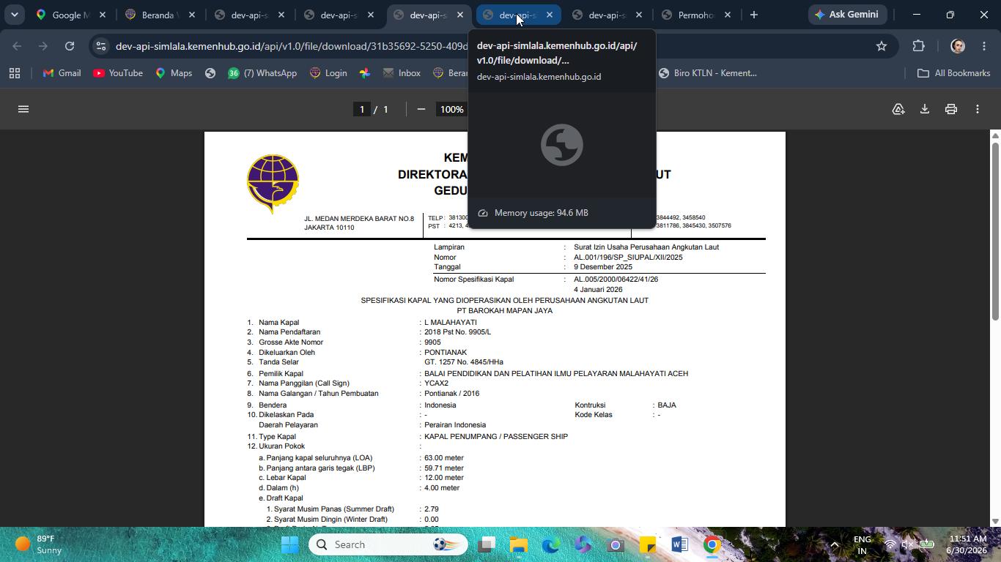Open a new browser tab

click(x=753, y=15)
